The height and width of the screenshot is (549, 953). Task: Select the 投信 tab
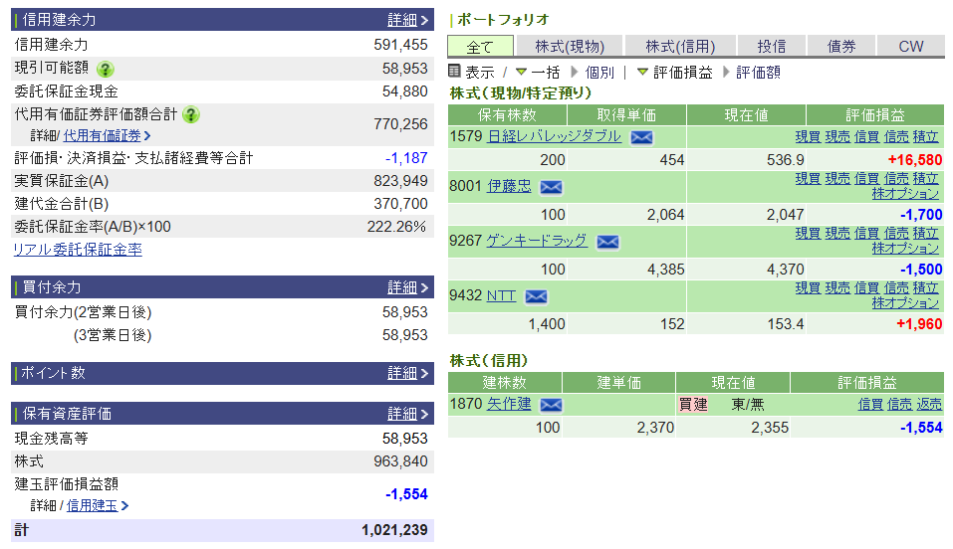pyautogui.click(x=772, y=47)
